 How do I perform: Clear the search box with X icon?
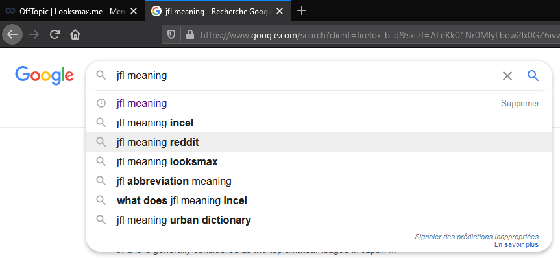[x=507, y=76]
